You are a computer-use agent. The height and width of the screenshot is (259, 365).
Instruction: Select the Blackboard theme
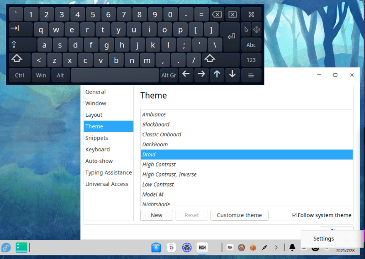pos(247,124)
